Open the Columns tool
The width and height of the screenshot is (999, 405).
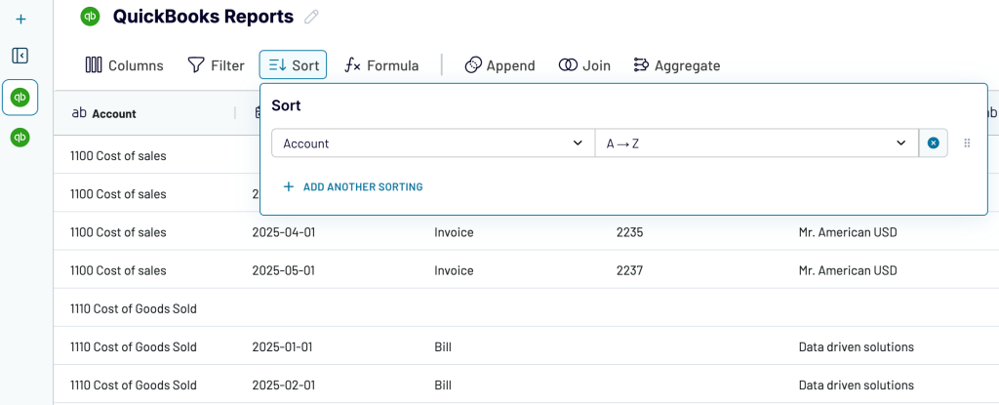(x=124, y=65)
